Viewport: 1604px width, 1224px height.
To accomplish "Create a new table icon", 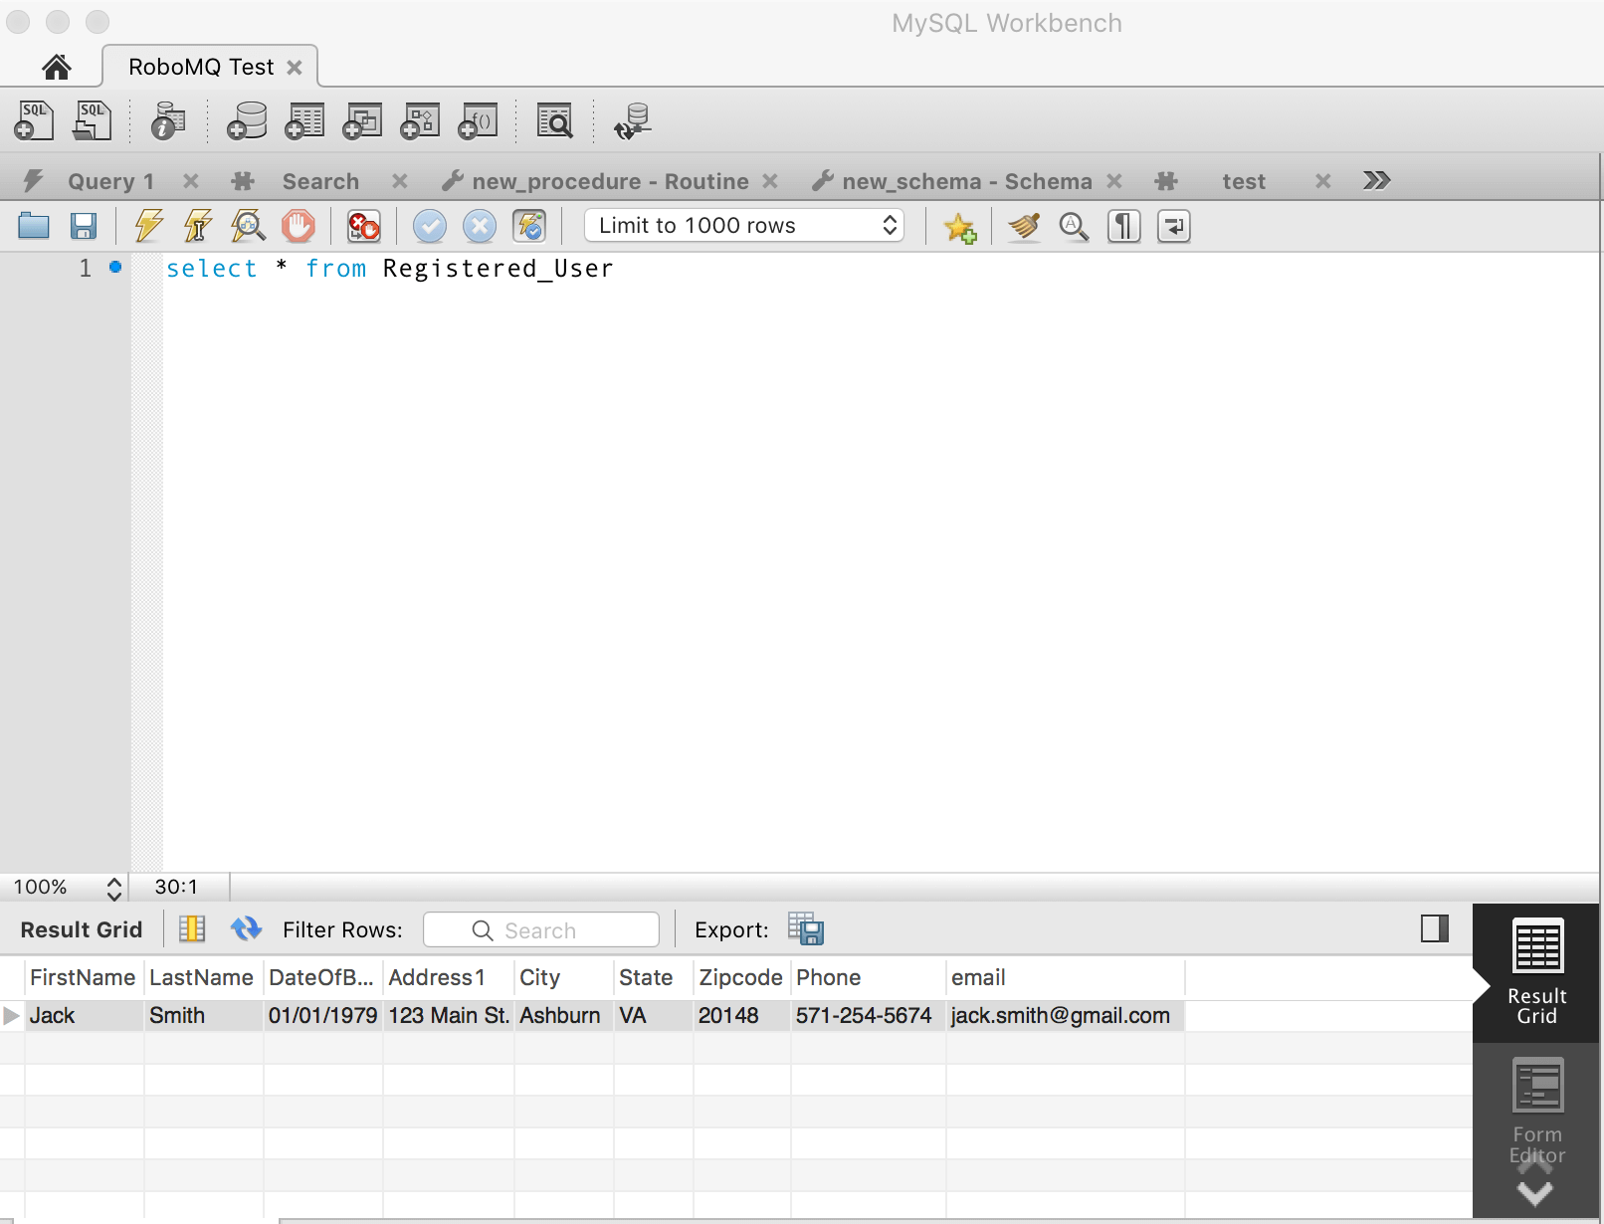I will coord(304,121).
